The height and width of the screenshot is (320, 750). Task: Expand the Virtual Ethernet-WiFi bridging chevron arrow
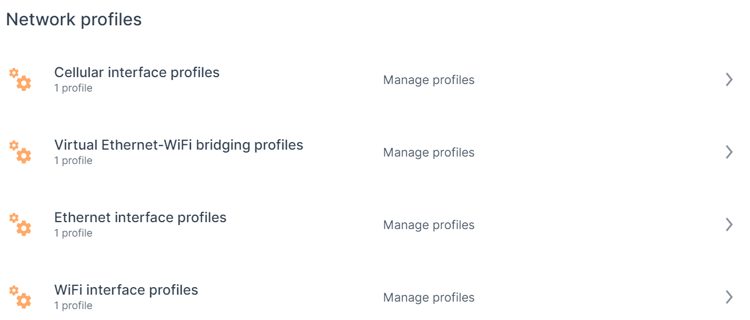(x=729, y=152)
